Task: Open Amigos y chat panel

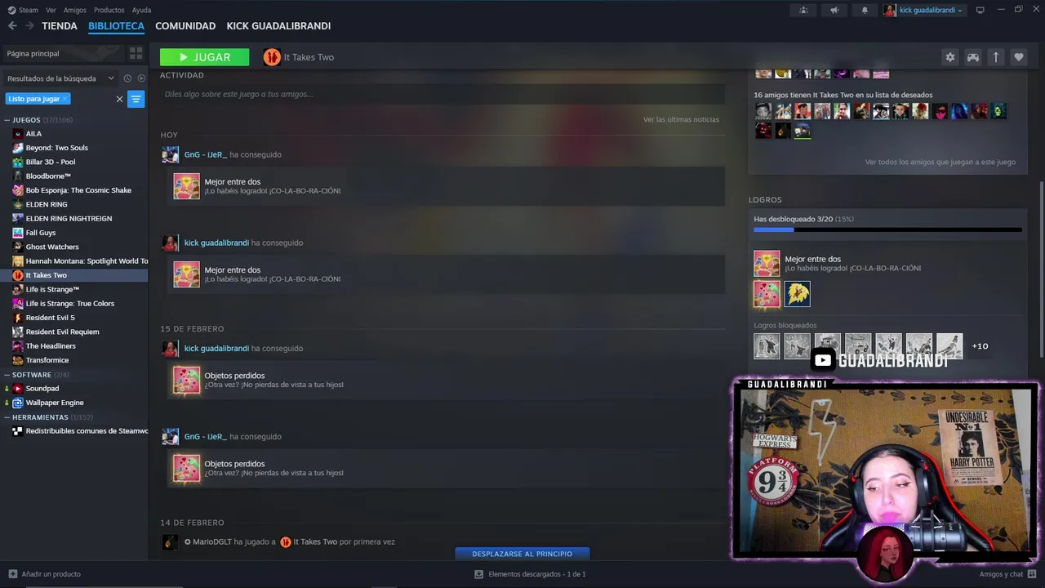Action: point(1008,574)
